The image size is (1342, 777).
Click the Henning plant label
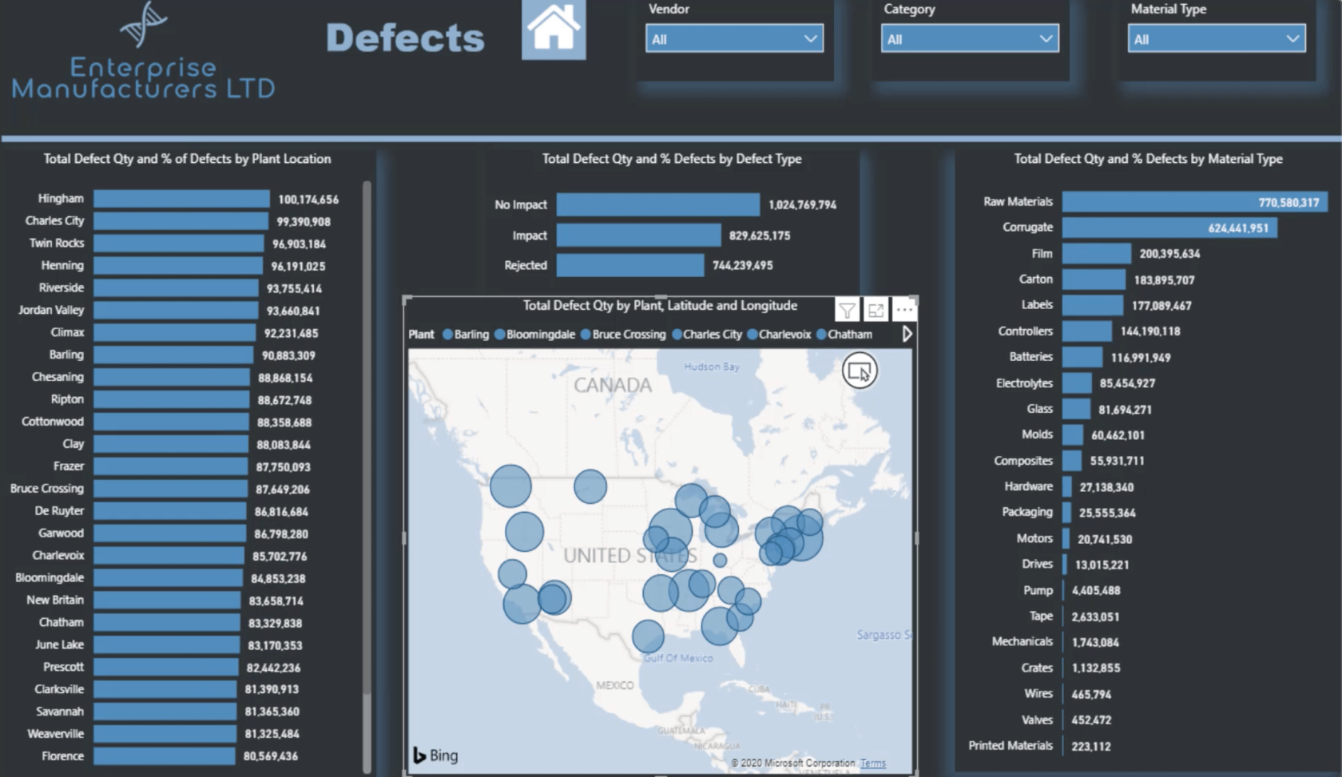(x=62, y=265)
